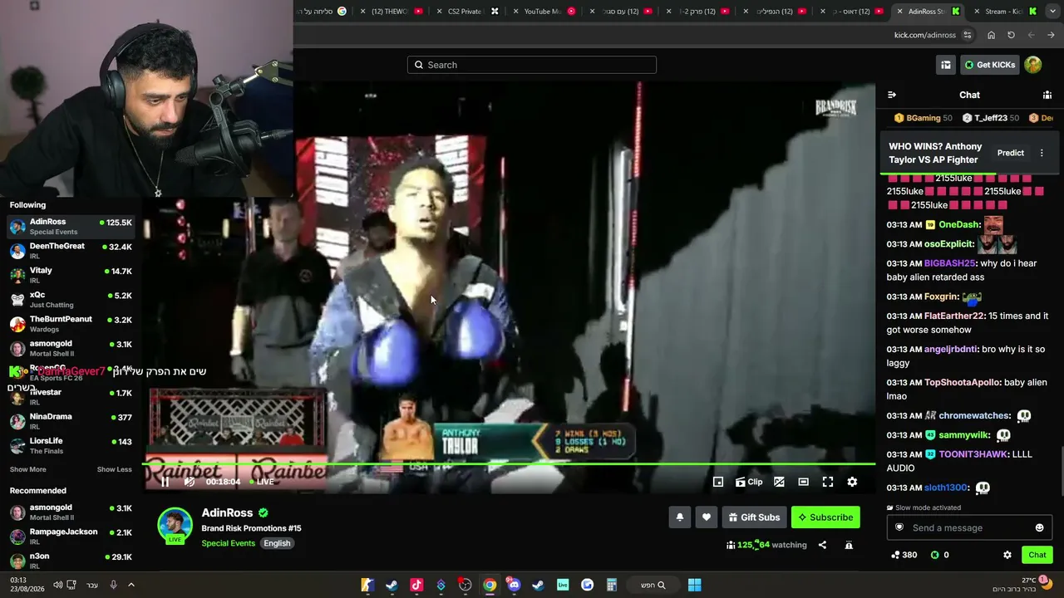Open site settings icon in address bar
1064x598 pixels.
968,35
